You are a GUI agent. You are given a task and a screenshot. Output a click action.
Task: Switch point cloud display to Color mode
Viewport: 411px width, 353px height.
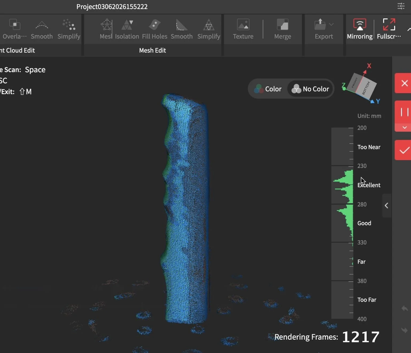[267, 89]
